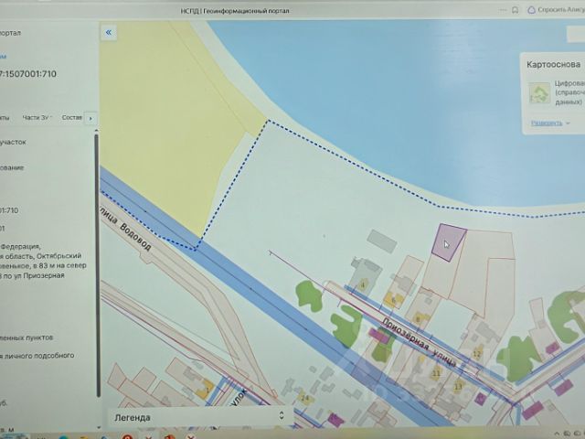Click the sidebar vertical scrollbar
Viewport: 585px width, 439px height.
coord(98,265)
